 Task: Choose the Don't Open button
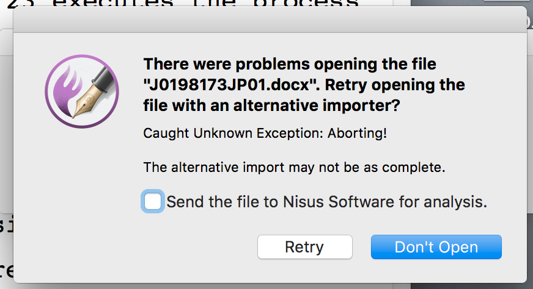[436, 247]
